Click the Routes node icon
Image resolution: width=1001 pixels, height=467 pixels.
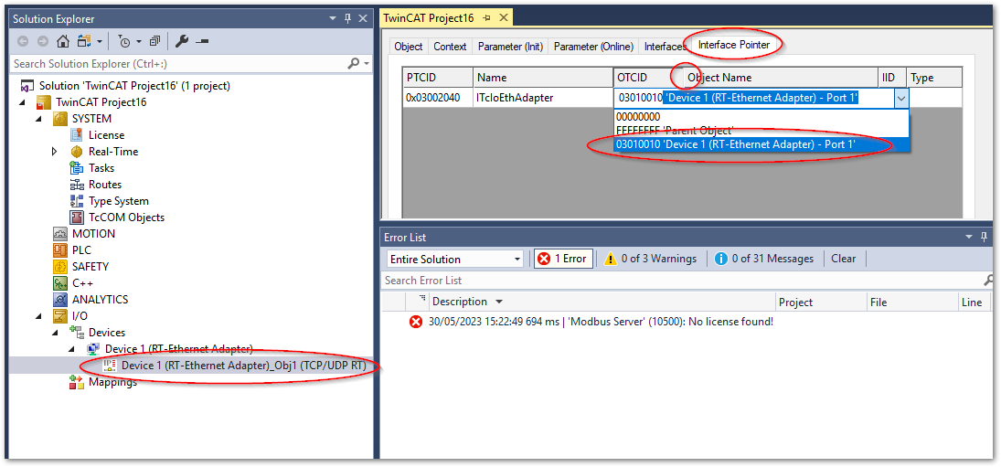[x=77, y=185]
